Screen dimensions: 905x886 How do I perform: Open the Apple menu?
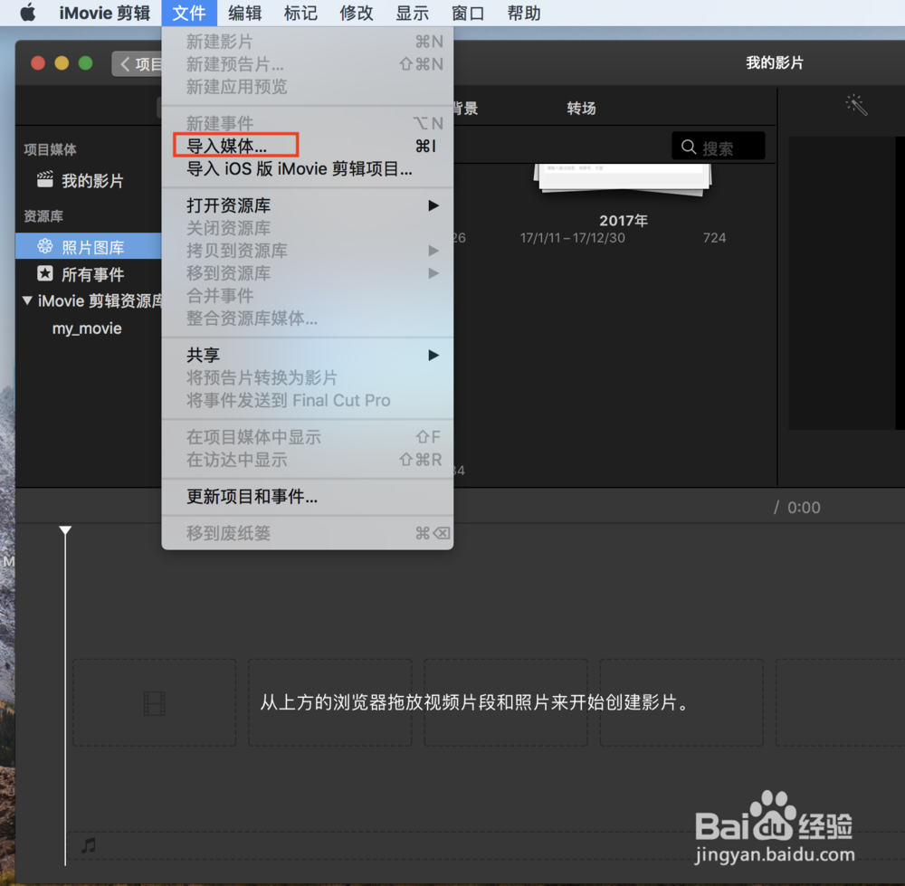(28, 13)
